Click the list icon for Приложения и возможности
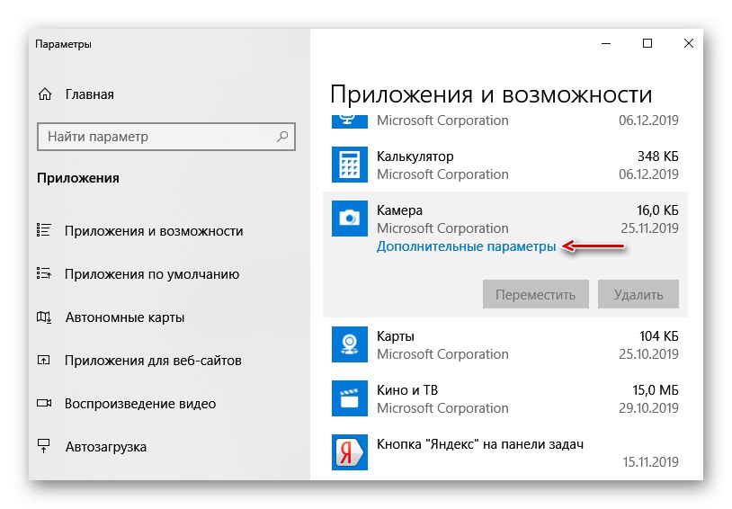 tap(44, 230)
